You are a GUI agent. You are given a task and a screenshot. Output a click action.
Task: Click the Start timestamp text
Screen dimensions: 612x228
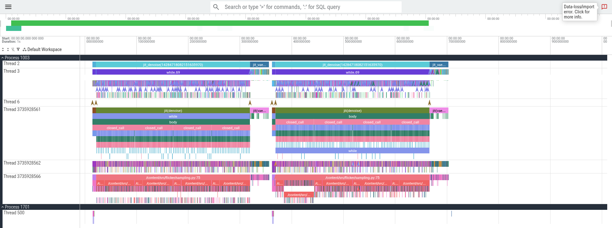[x=23, y=38]
